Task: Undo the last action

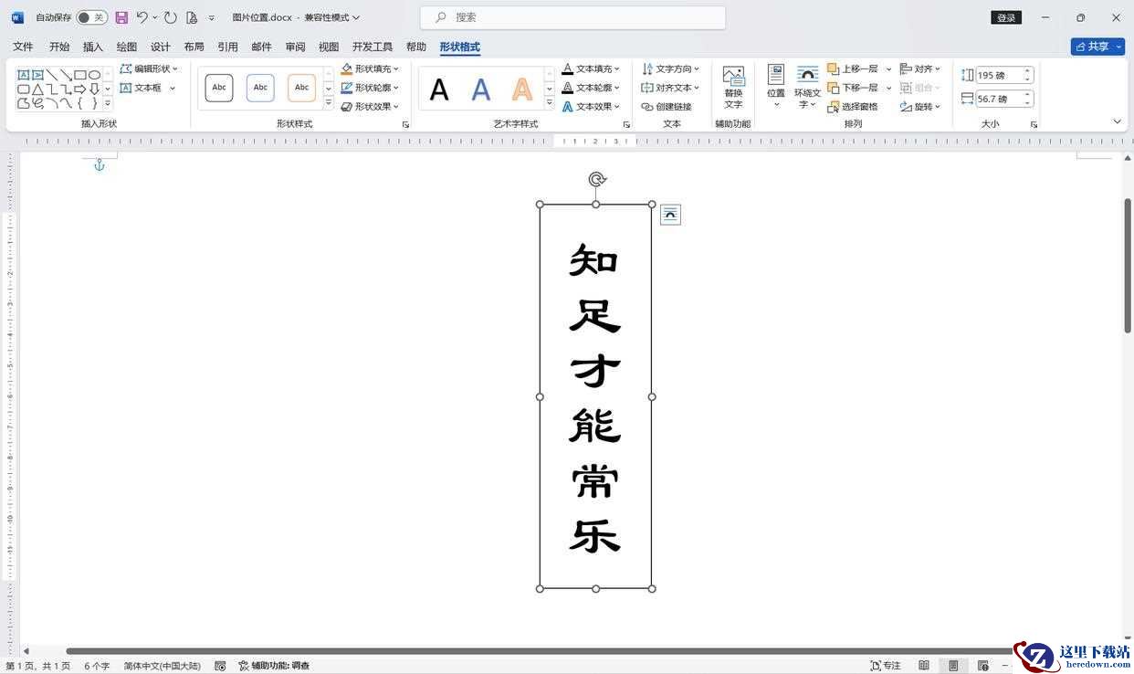Action: coord(142,17)
